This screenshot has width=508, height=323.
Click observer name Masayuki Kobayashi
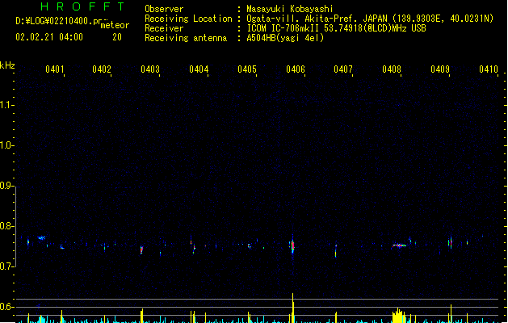coord(290,9)
